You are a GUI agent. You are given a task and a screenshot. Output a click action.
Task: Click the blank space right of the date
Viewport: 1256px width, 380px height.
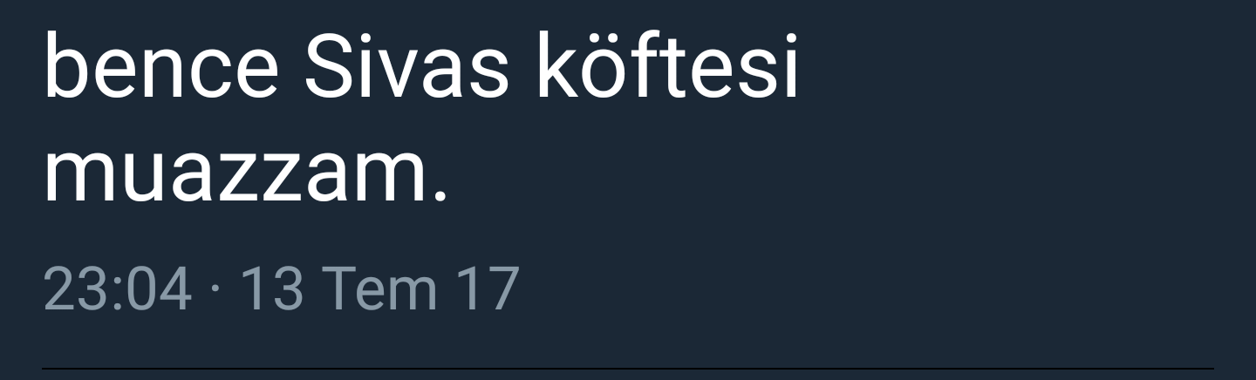point(881,290)
